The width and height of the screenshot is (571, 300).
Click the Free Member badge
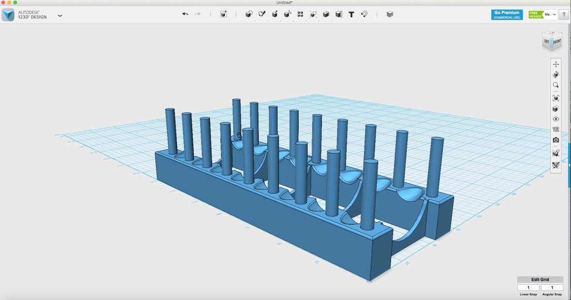pos(536,15)
